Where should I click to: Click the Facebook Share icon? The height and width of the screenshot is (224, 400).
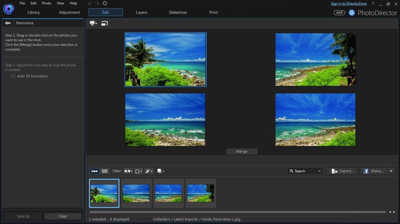[x=366, y=171]
